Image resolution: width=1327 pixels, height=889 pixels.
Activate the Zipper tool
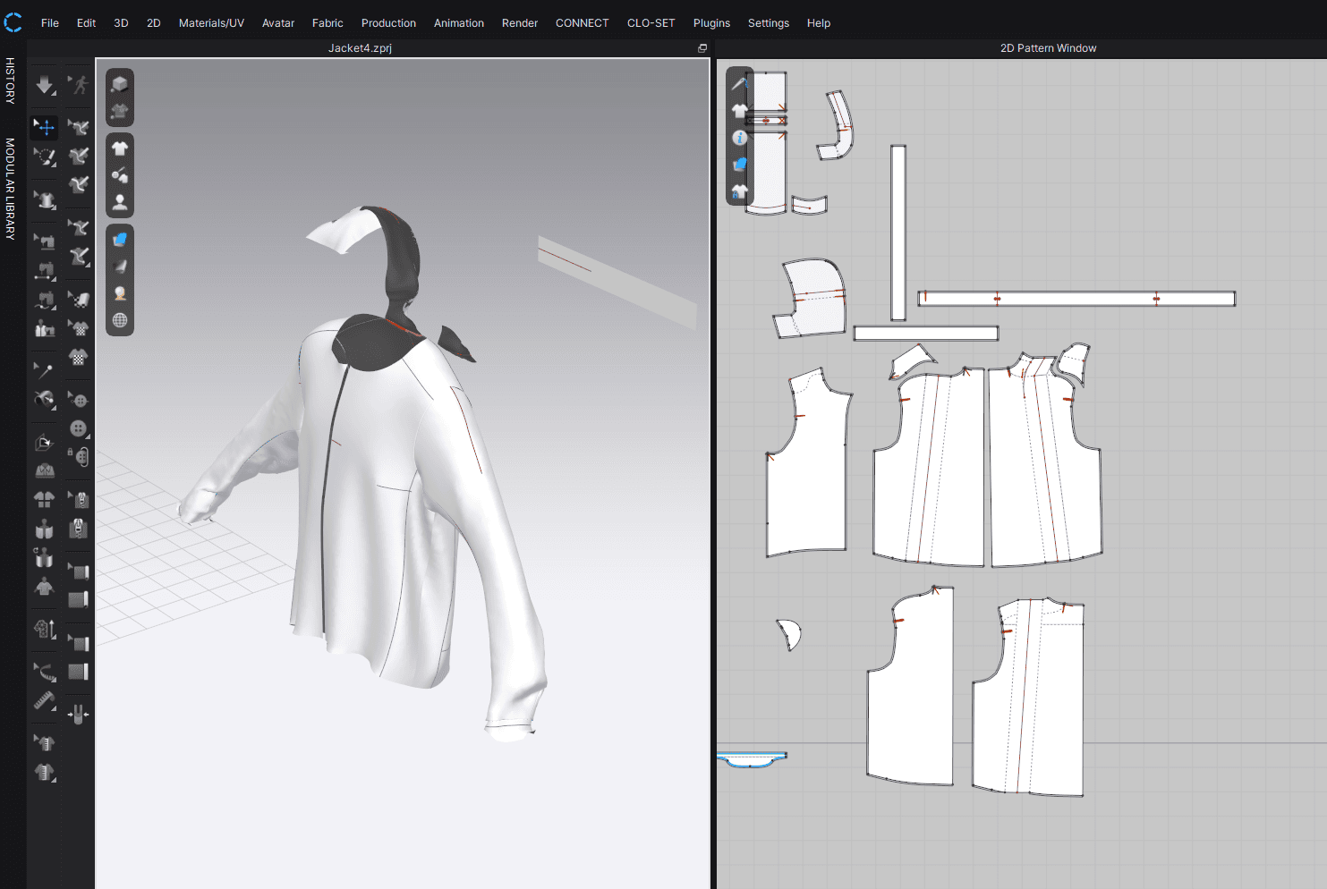click(x=79, y=528)
